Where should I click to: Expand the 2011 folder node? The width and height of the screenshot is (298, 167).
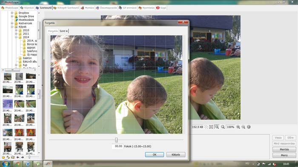pos(16,33)
